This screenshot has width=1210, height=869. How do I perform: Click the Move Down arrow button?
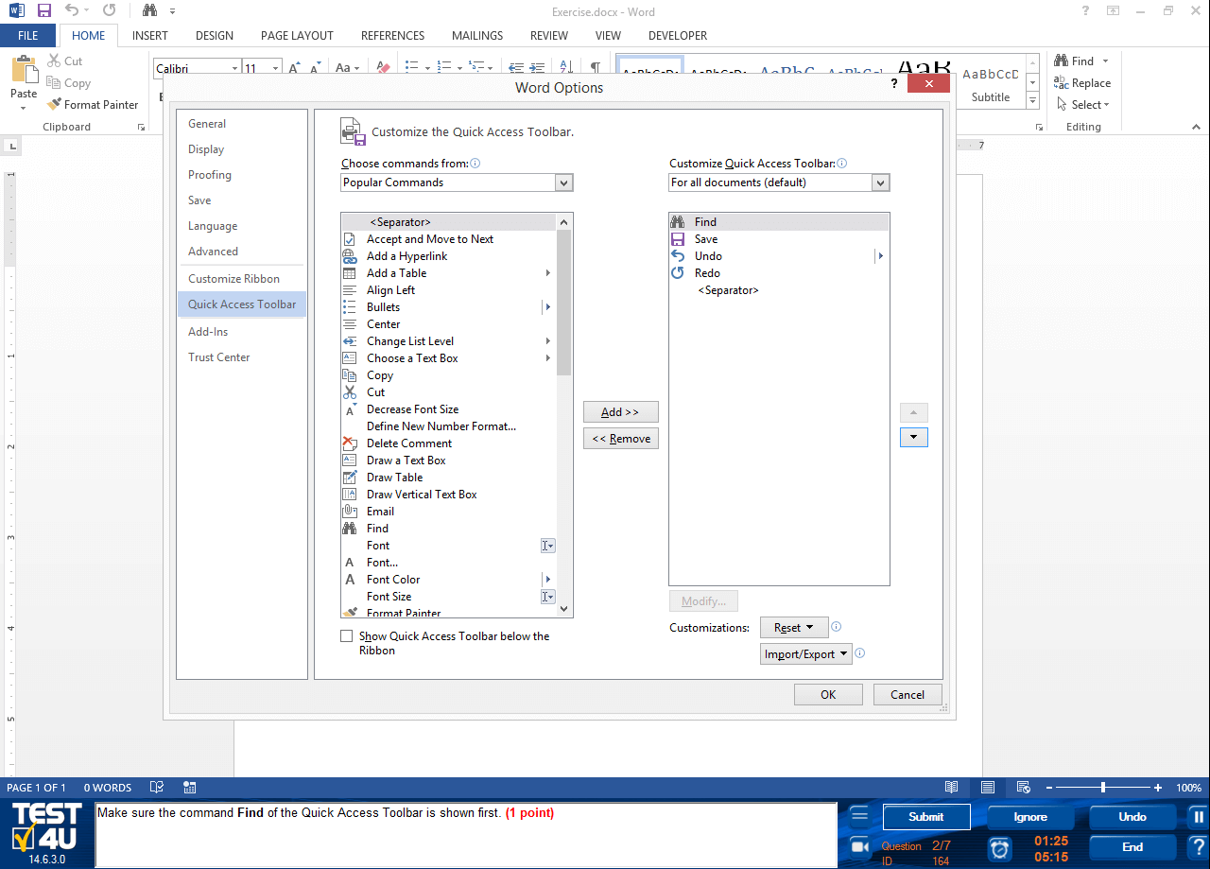pyautogui.click(x=914, y=438)
